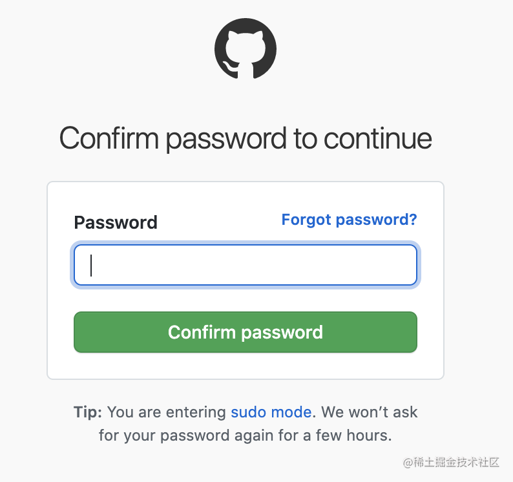Screen dimensions: 513x482
Task: Click the word password in the heading
Action: (226, 140)
